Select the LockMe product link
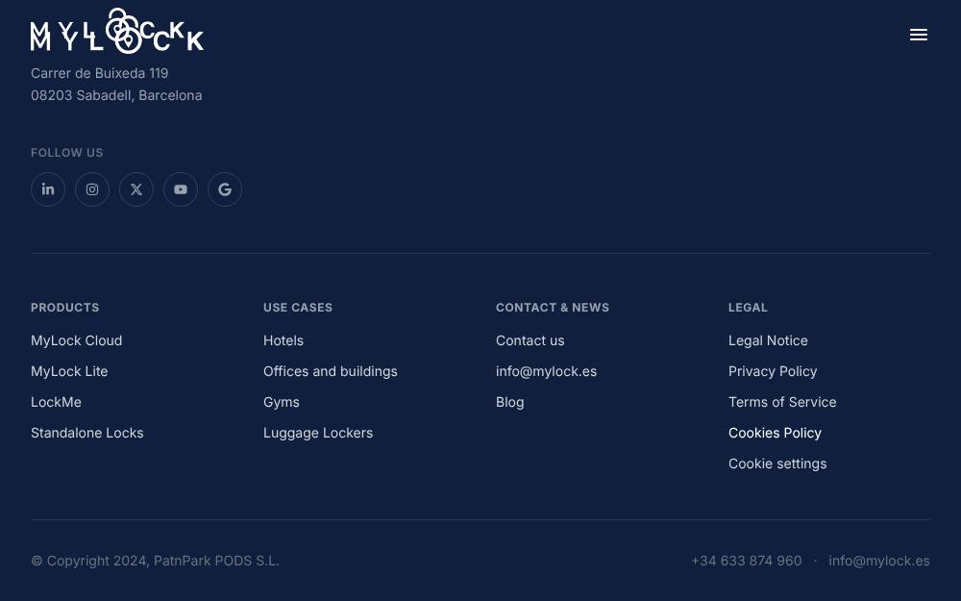 pyautogui.click(x=56, y=402)
